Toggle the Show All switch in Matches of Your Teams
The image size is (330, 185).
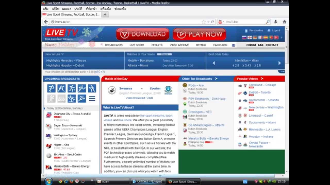[x=164, y=54]
